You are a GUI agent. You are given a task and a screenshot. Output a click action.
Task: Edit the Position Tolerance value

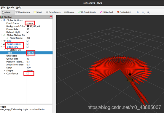click(x=28, y=62)
